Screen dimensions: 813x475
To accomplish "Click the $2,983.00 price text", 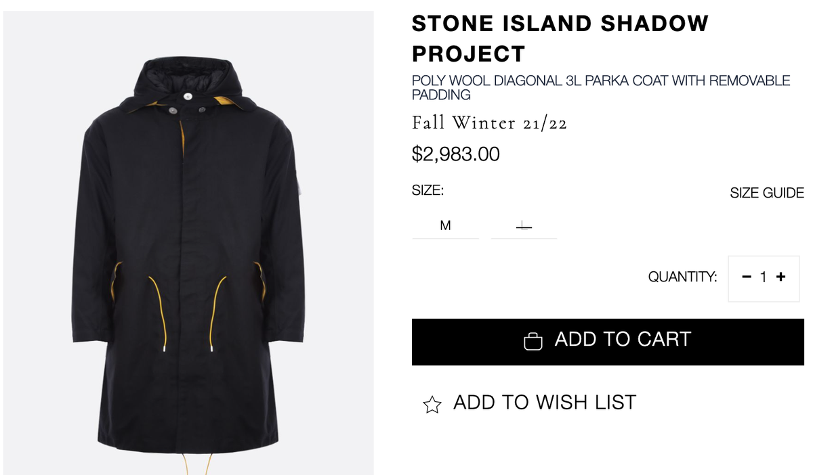I will click(x=455, y=154).
